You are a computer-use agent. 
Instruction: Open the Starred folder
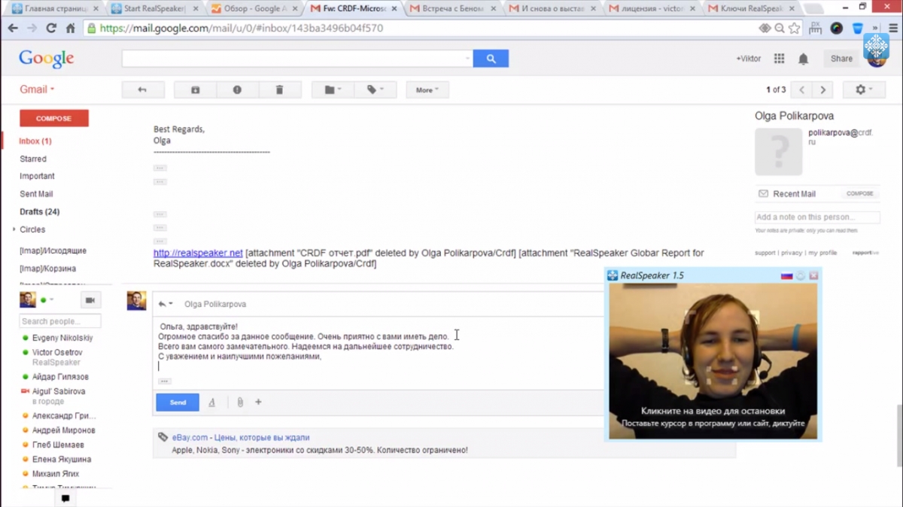click(x=33, y=159)
